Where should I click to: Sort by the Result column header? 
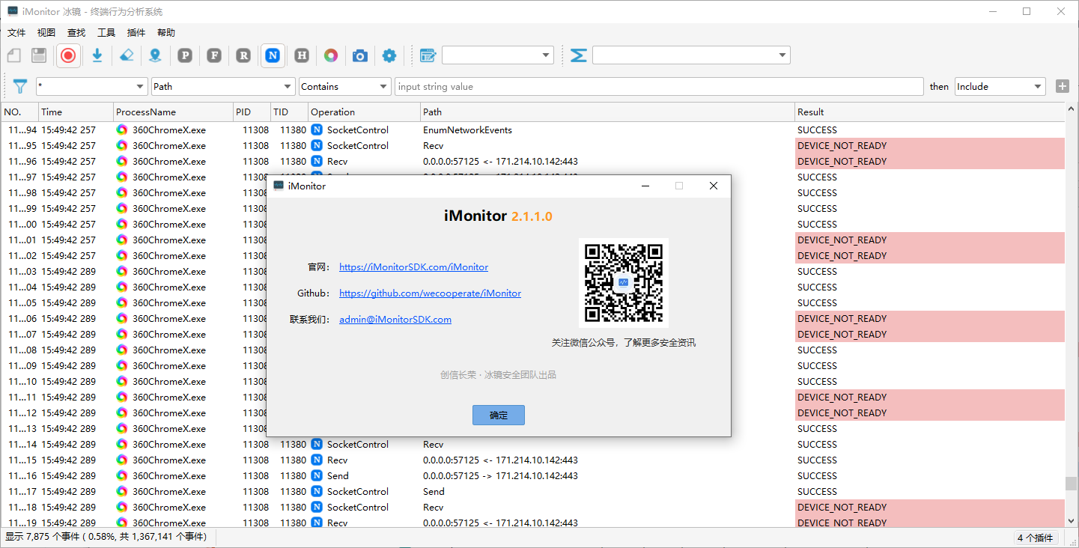pyautogui.click(x=929, y=112)
